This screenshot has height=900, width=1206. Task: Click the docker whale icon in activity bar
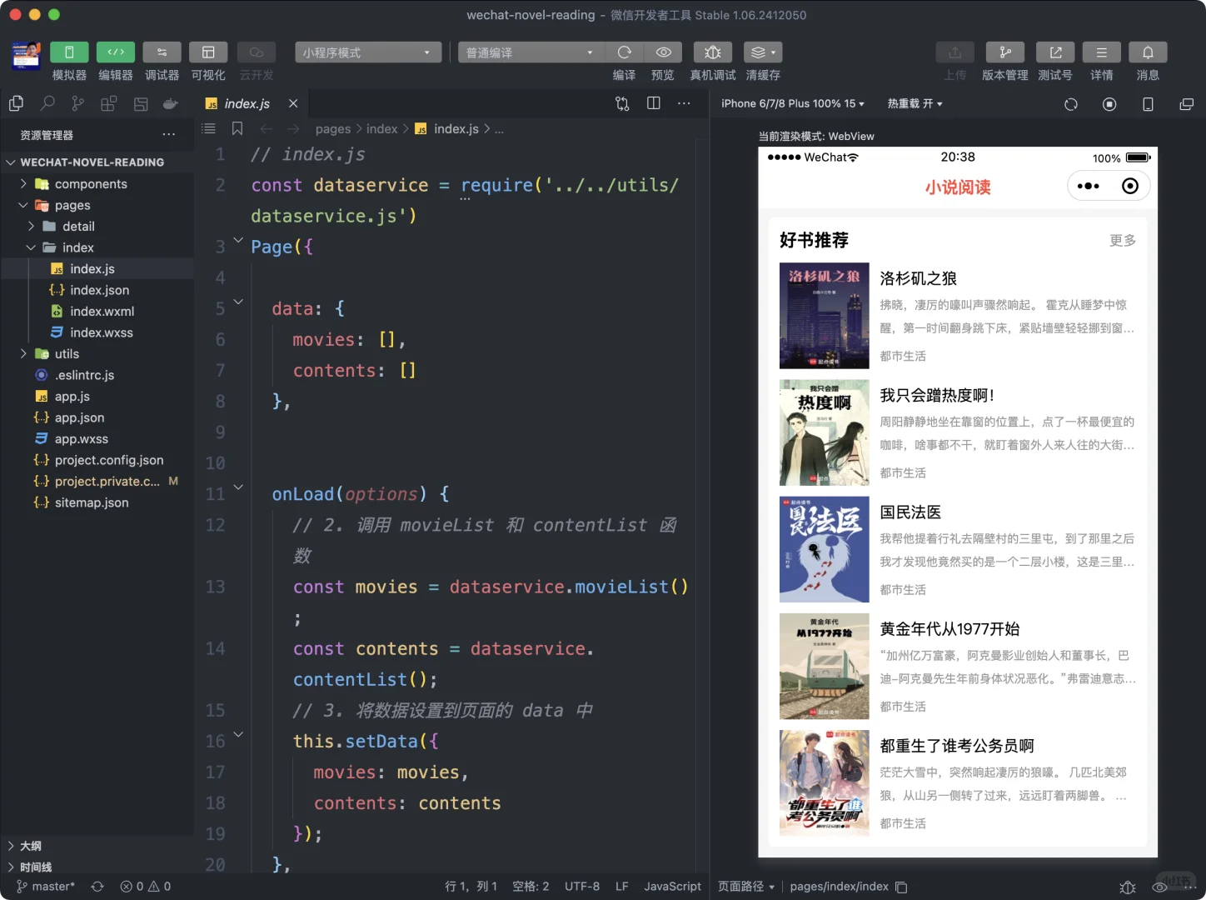(171, 103)
